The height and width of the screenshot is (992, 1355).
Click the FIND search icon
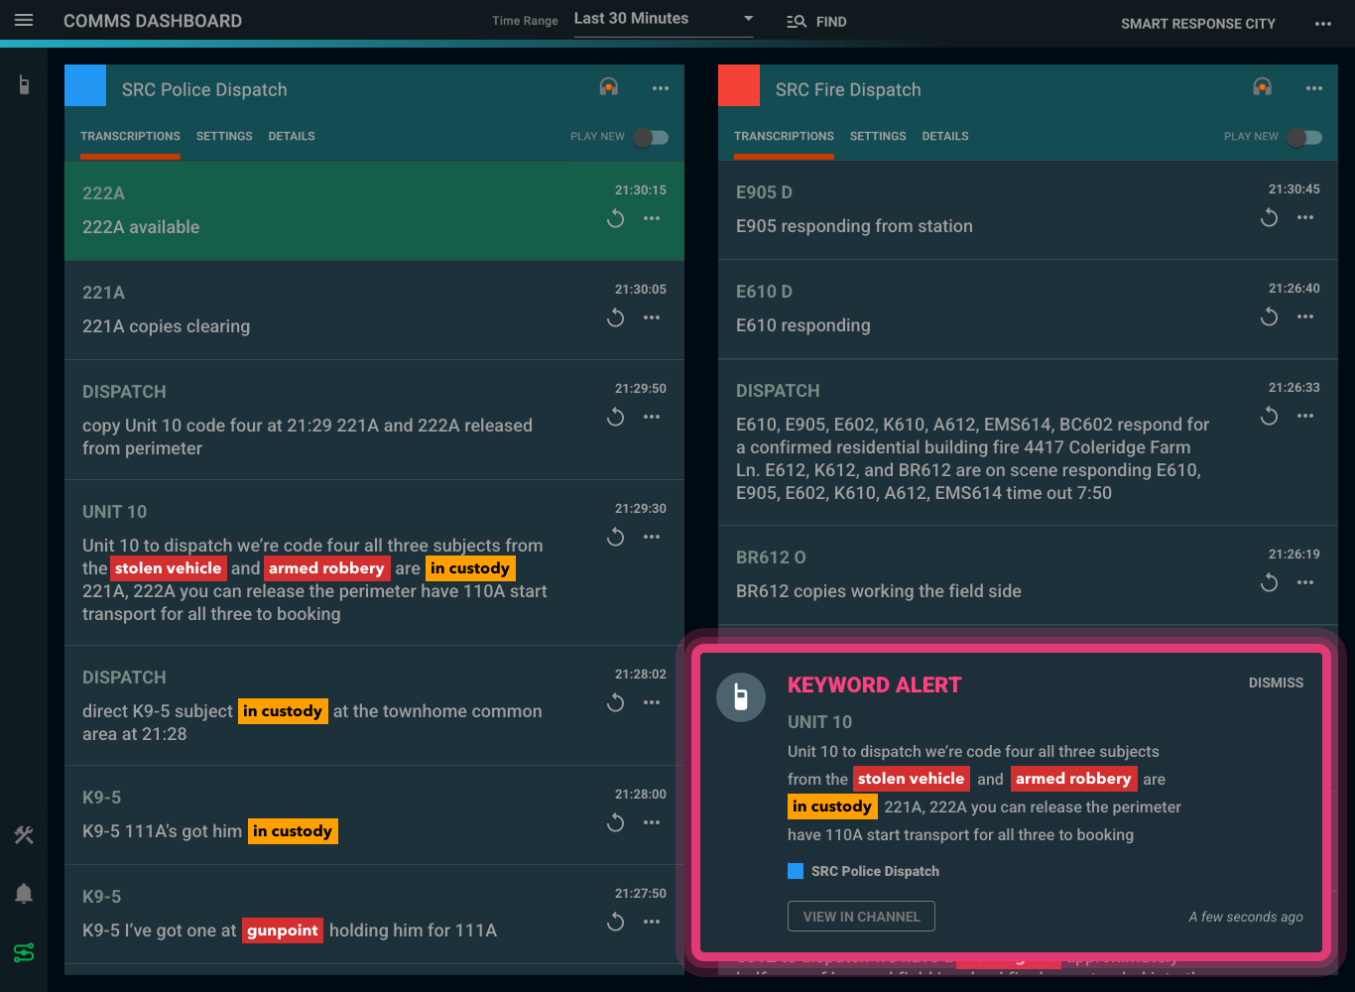797,22
